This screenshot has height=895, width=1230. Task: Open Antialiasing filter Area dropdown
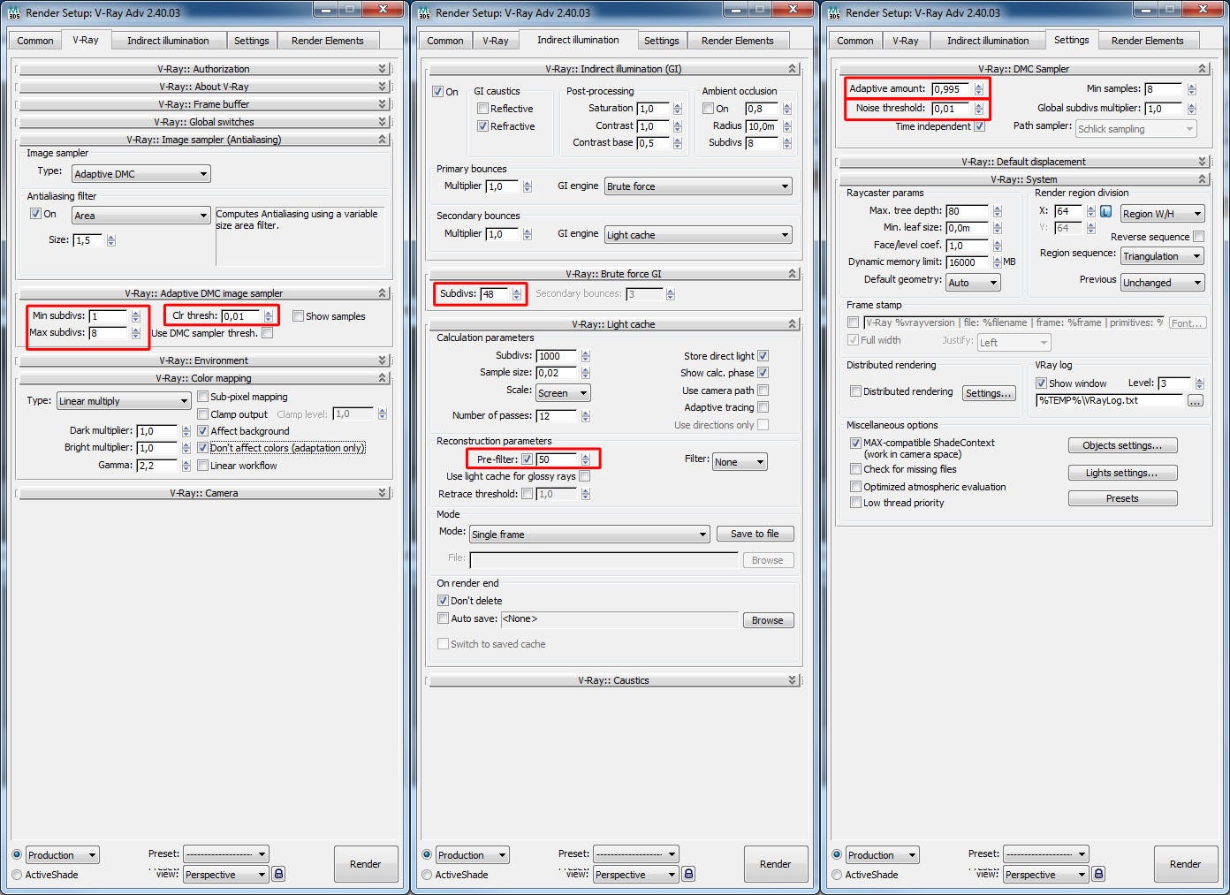pyautogui.click(x=141, y=216)
